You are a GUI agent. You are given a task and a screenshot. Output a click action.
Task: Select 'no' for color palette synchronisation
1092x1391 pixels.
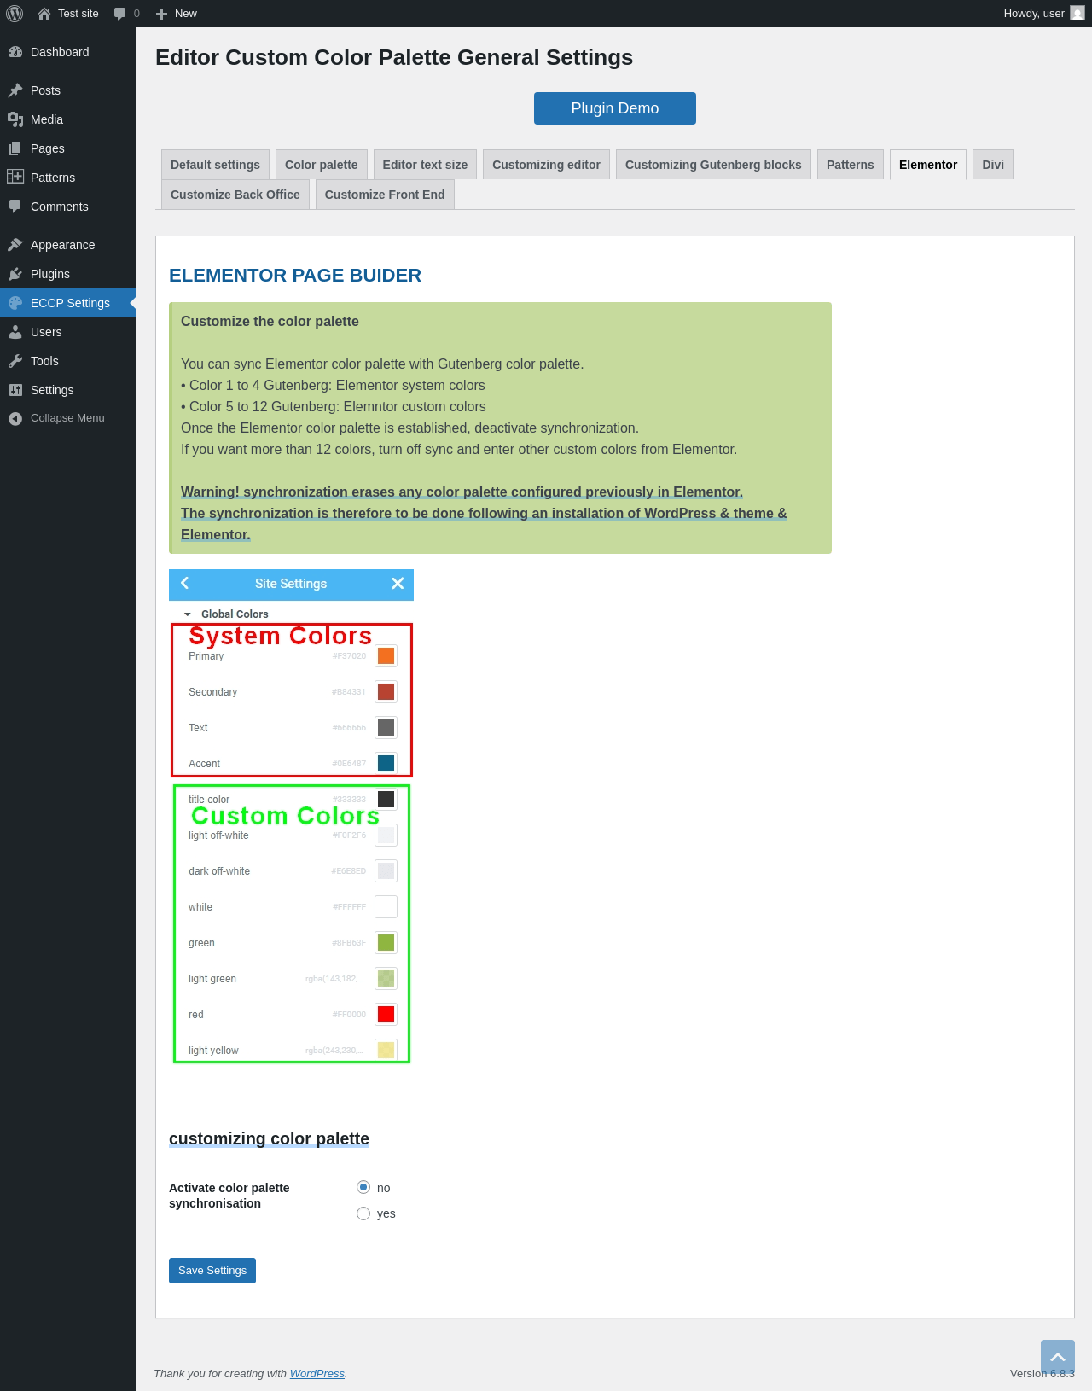[x=363, y=1187]
